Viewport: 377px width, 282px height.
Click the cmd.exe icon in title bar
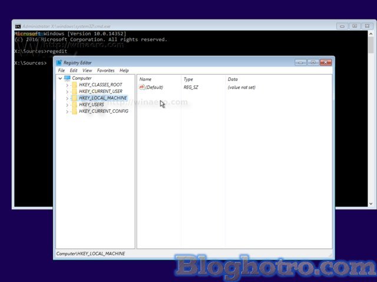18,26
